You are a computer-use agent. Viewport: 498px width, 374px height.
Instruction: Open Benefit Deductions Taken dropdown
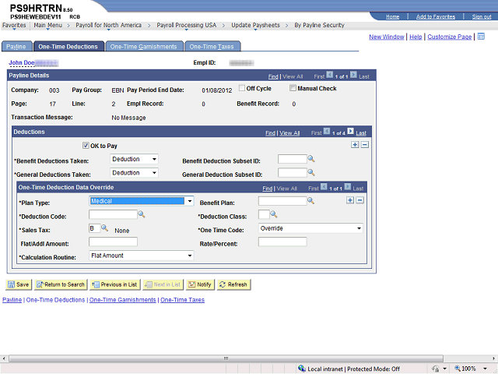(x=134, y=159)
